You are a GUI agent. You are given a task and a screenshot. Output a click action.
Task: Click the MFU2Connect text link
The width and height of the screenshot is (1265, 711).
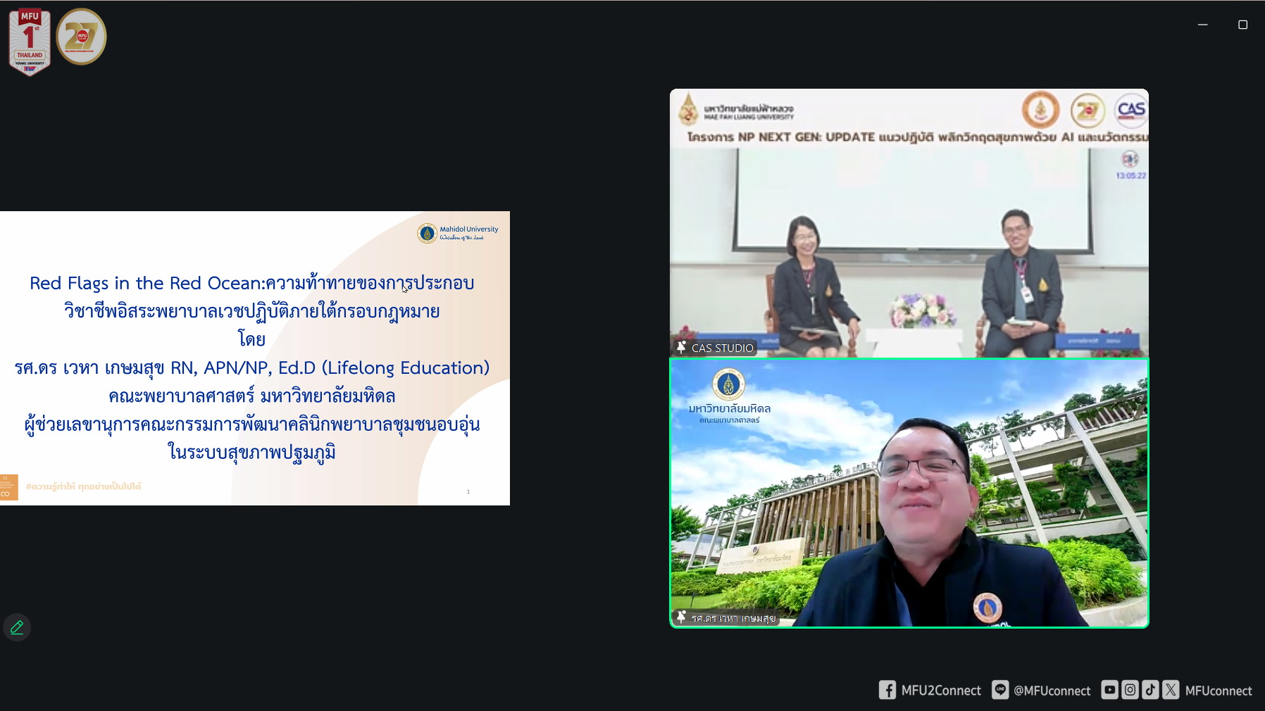941,691
